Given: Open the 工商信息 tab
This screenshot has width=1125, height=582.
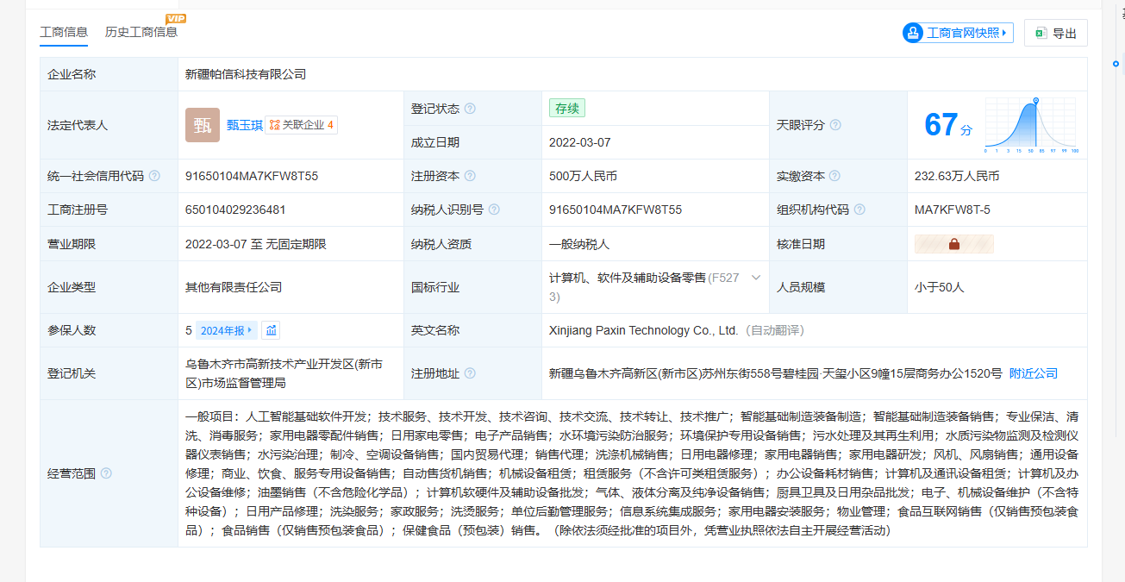Looking at the screenshot, I should point(64,32).
